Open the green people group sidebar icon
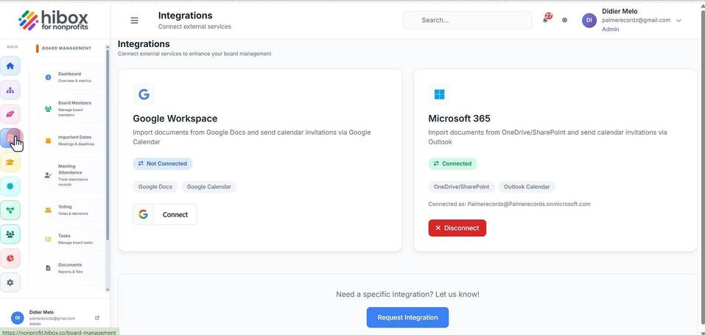This screenshot has width=705, height=335. [10, 234]
